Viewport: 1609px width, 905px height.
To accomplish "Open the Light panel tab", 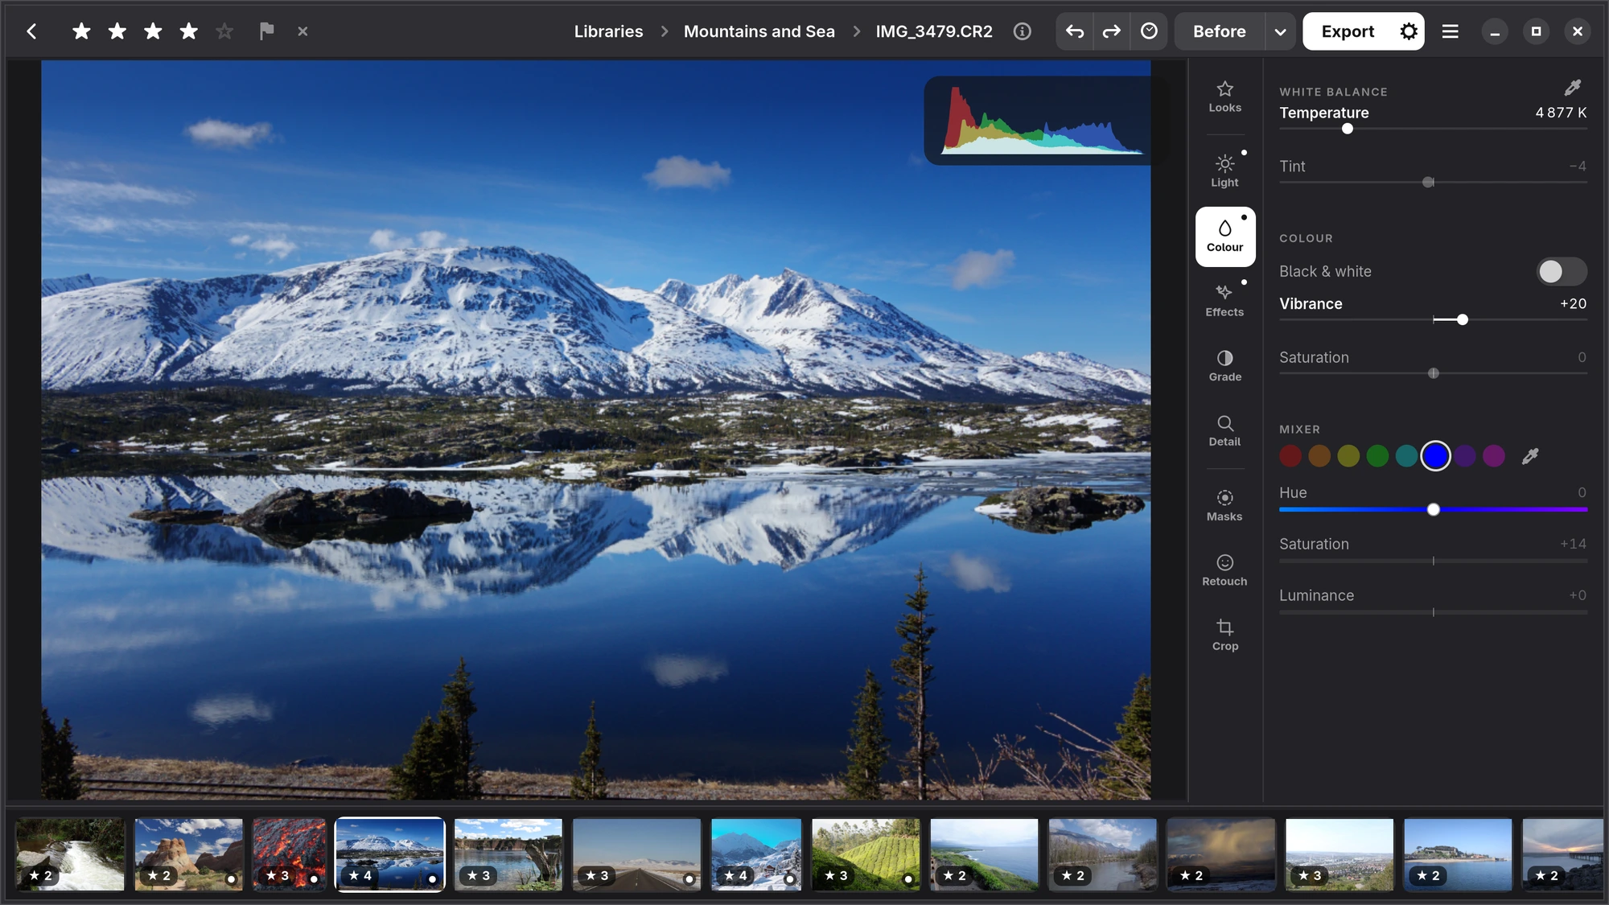I will (x=1224, y=171).
